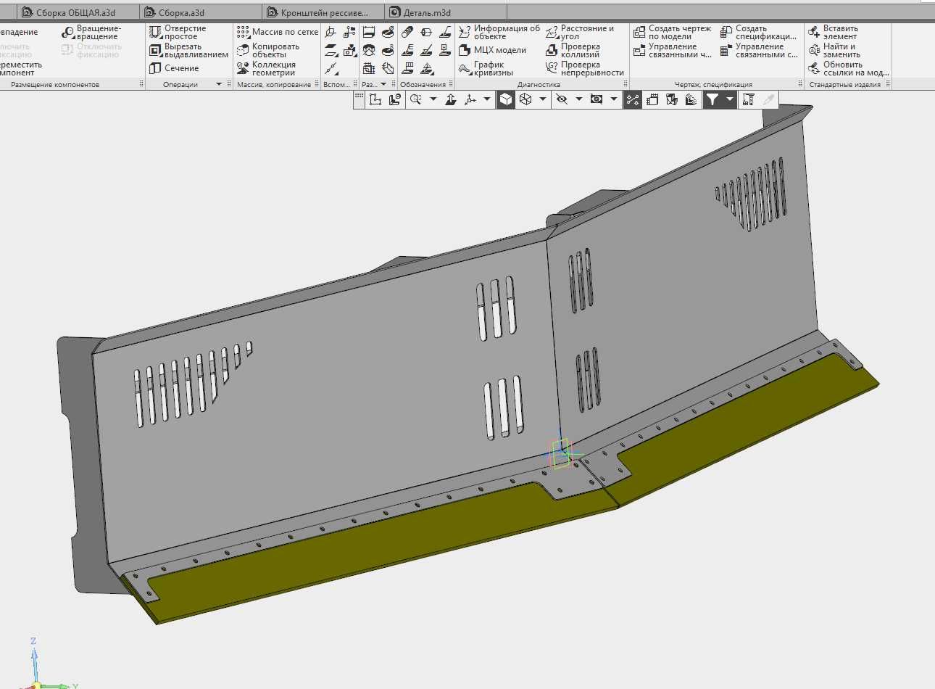Run Collision check (Проверка коллизий)
The height and width of the screenshot is (689, 935).
(573, 50)
